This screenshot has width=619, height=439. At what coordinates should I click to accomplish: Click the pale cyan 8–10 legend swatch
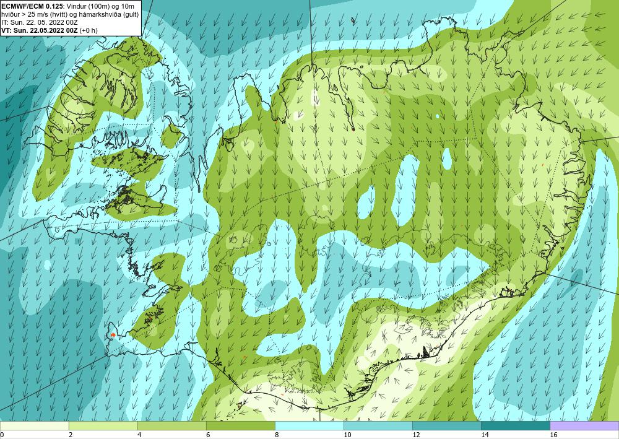(309, 425)
